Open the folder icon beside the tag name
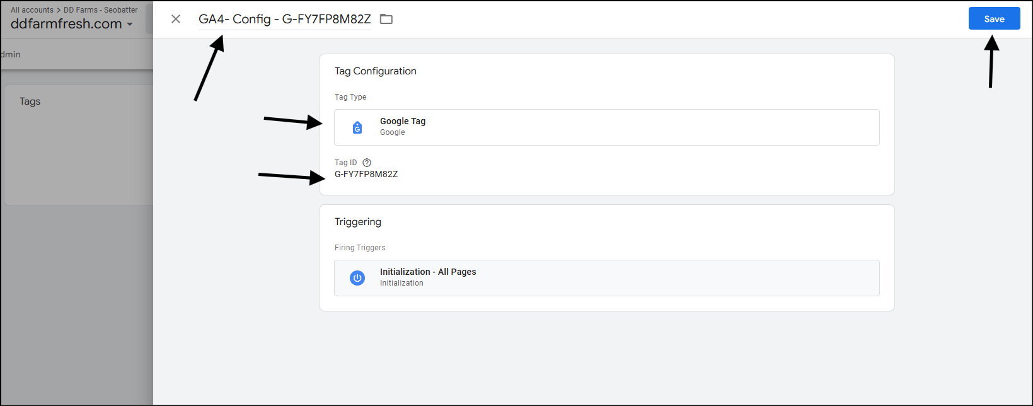1033x406 pixels. [x=386, y=19]
